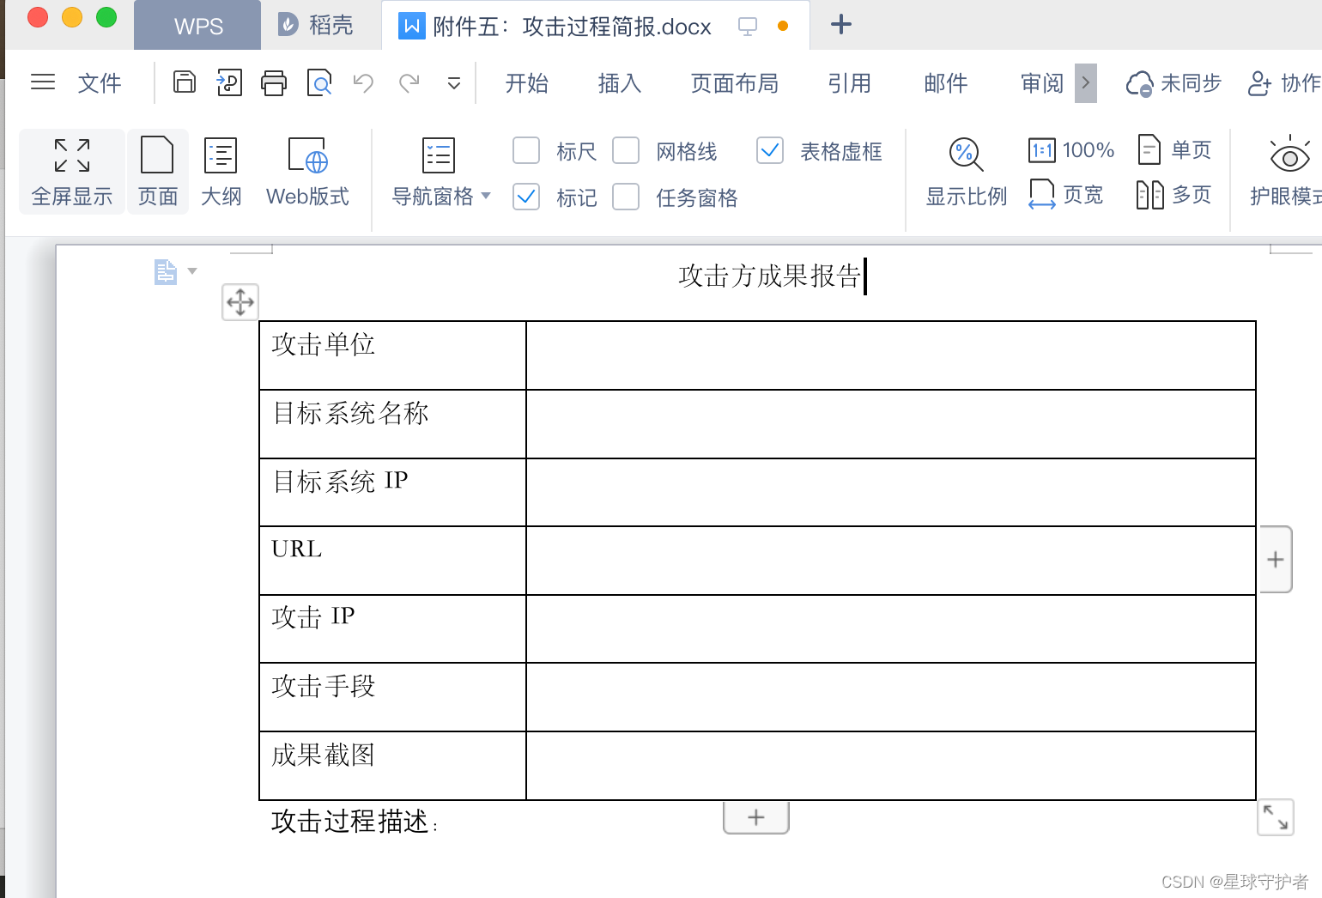Click the 未同步 cloud sync button
The width and height of the screenshot is (1322, 898).
(1173, 83)
